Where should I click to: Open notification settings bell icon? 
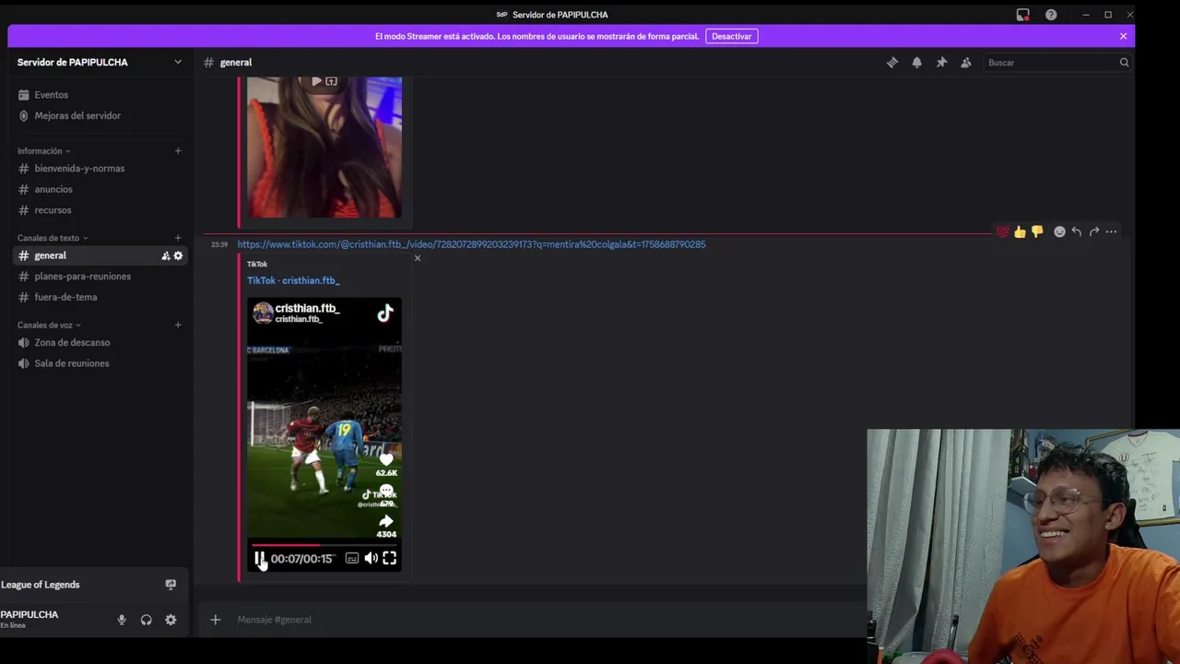point(916,63)
